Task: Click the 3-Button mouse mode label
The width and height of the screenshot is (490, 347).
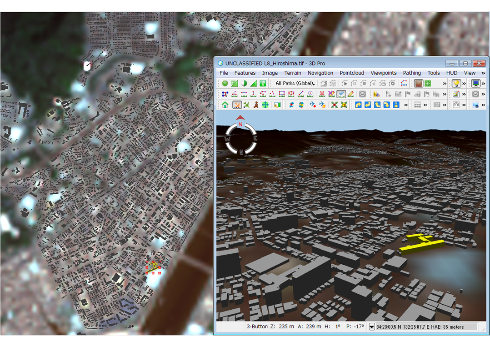Action: (257, 326)
